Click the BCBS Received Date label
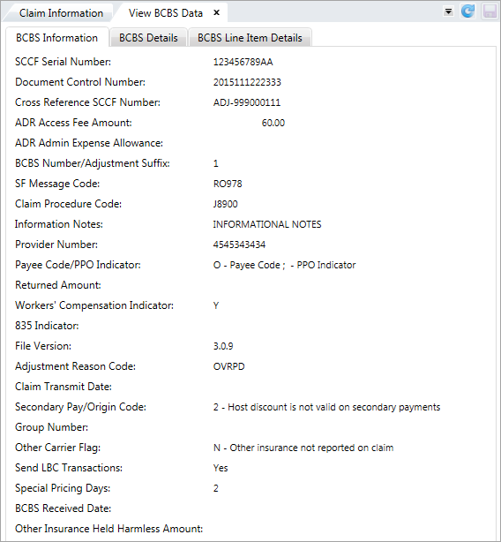The image size is (501, 542). (63, 508)
